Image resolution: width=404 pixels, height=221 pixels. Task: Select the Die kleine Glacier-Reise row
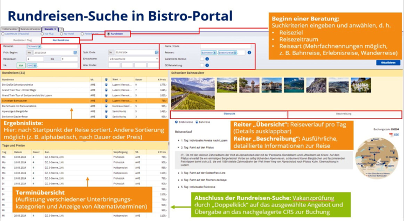pyautogui.click(x=84, y=116)
